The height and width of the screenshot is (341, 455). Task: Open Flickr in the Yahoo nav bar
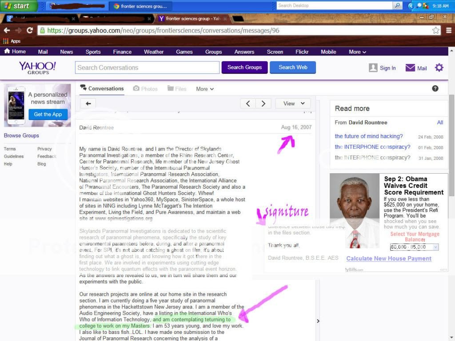click(x=302, y=52)
